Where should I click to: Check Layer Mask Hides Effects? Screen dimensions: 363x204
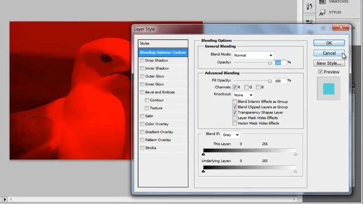pos(234,118)
